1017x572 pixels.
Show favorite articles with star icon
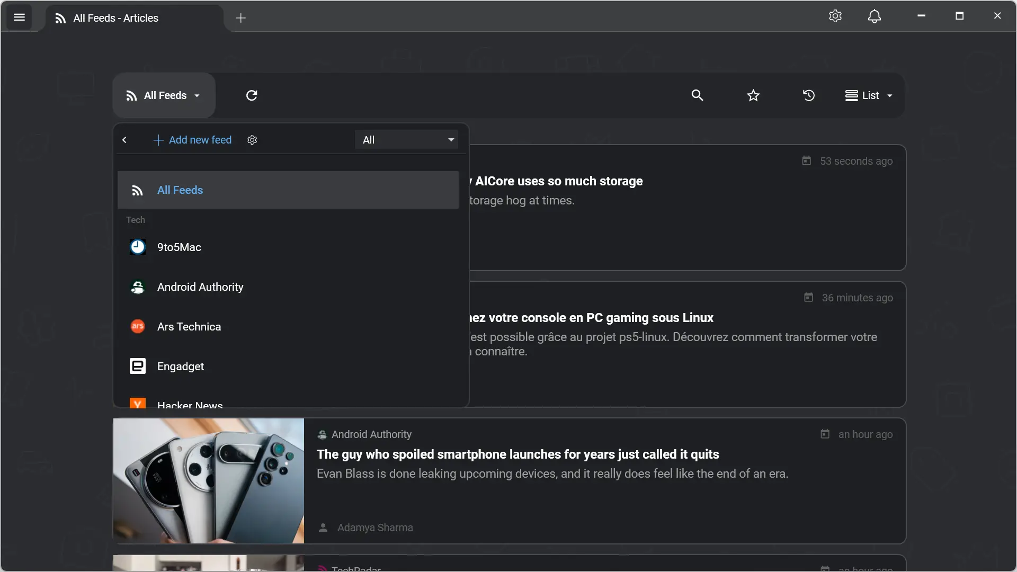pyautogui.click(x=753, y=95)
